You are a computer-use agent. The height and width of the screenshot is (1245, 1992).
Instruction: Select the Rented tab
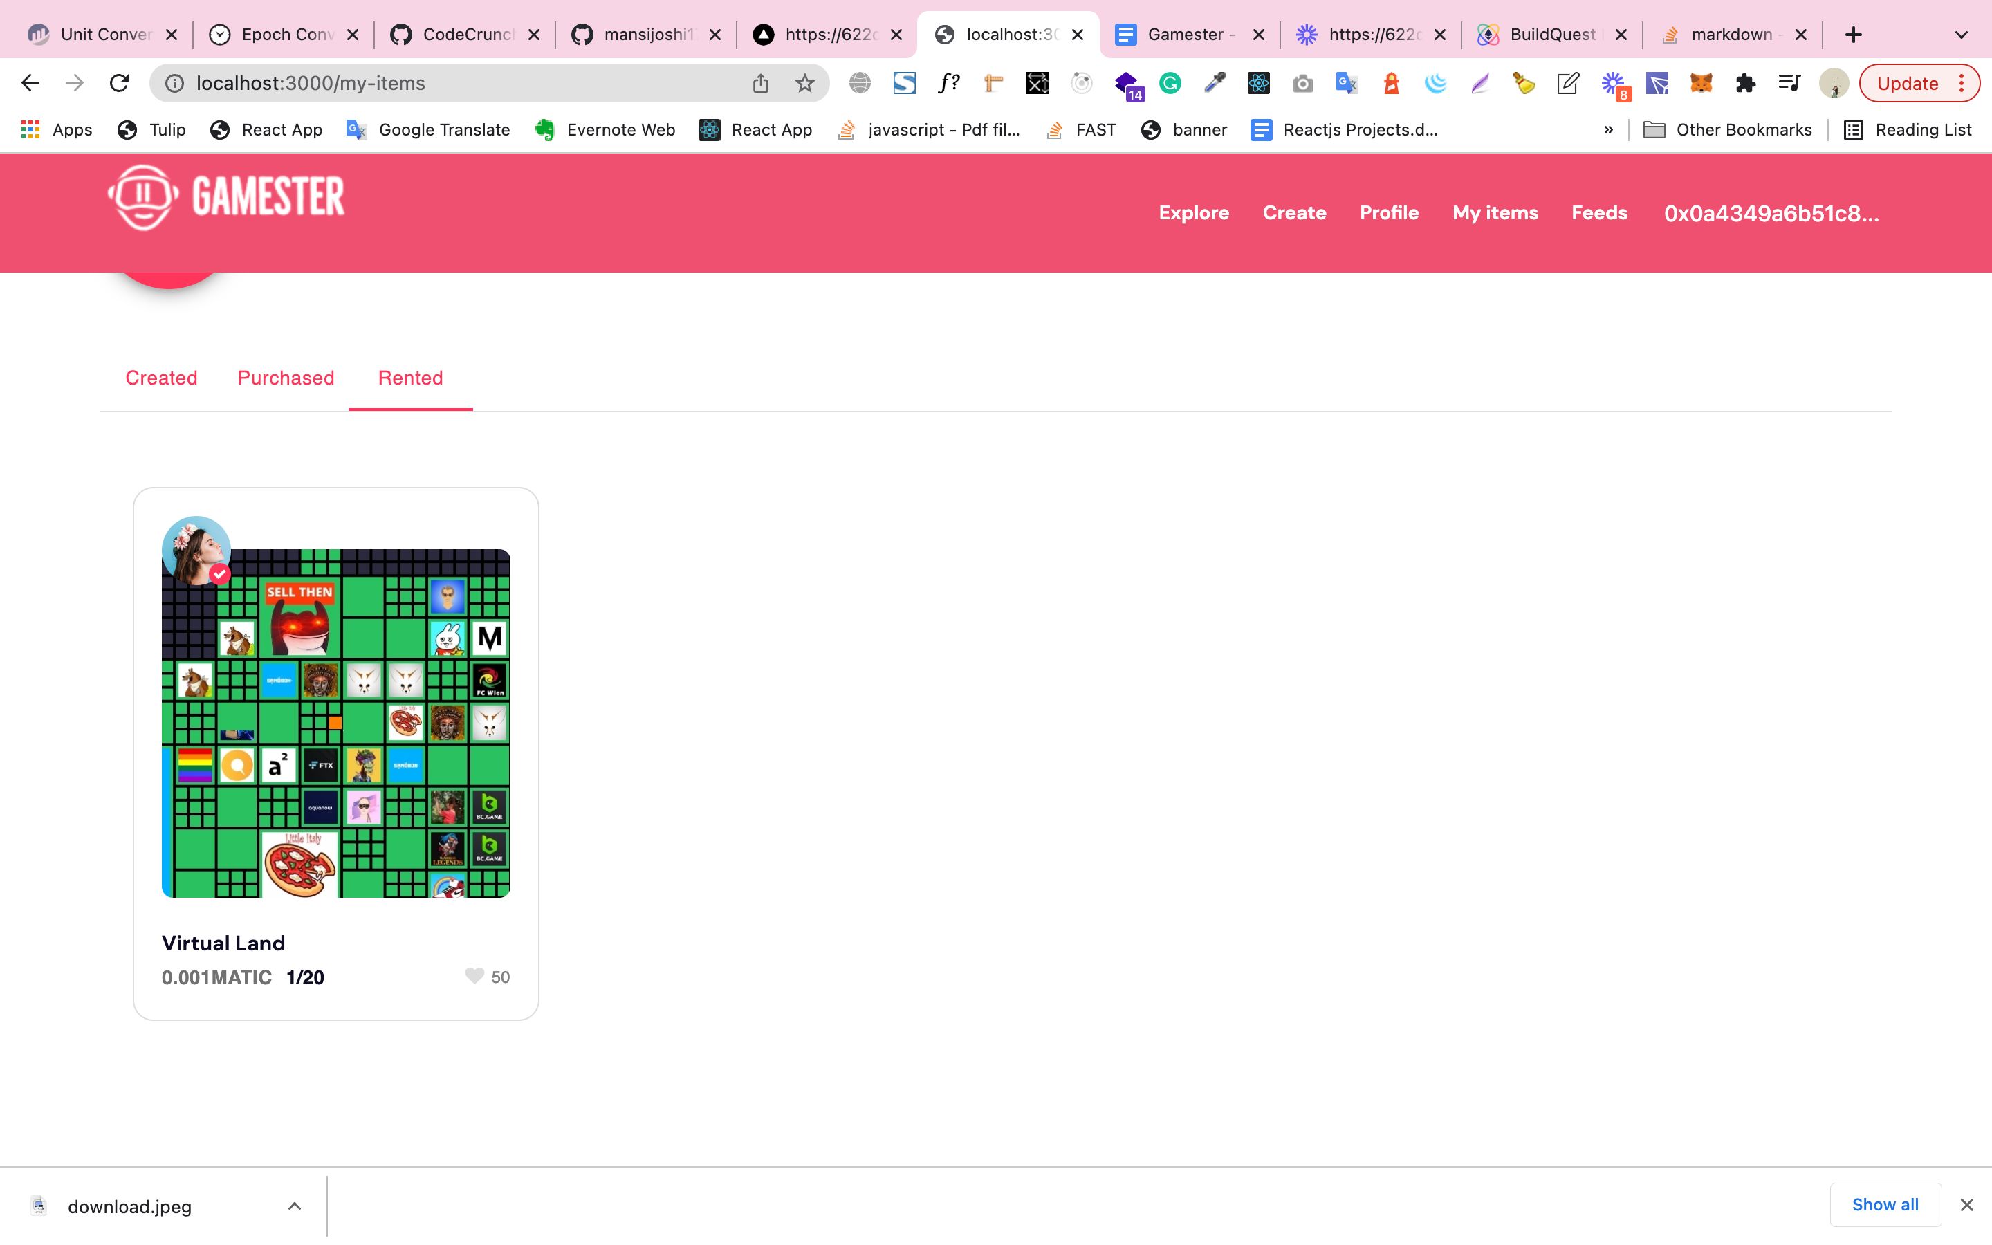[410, 377]
